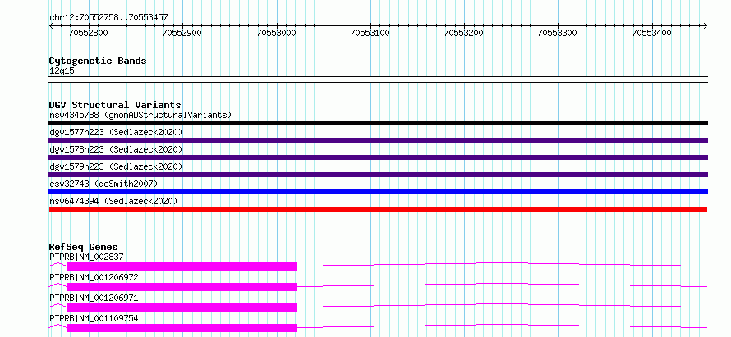The image size is (731, 337).
Task: Click ruler position 70553300
Action: click(x=558, y=33)
